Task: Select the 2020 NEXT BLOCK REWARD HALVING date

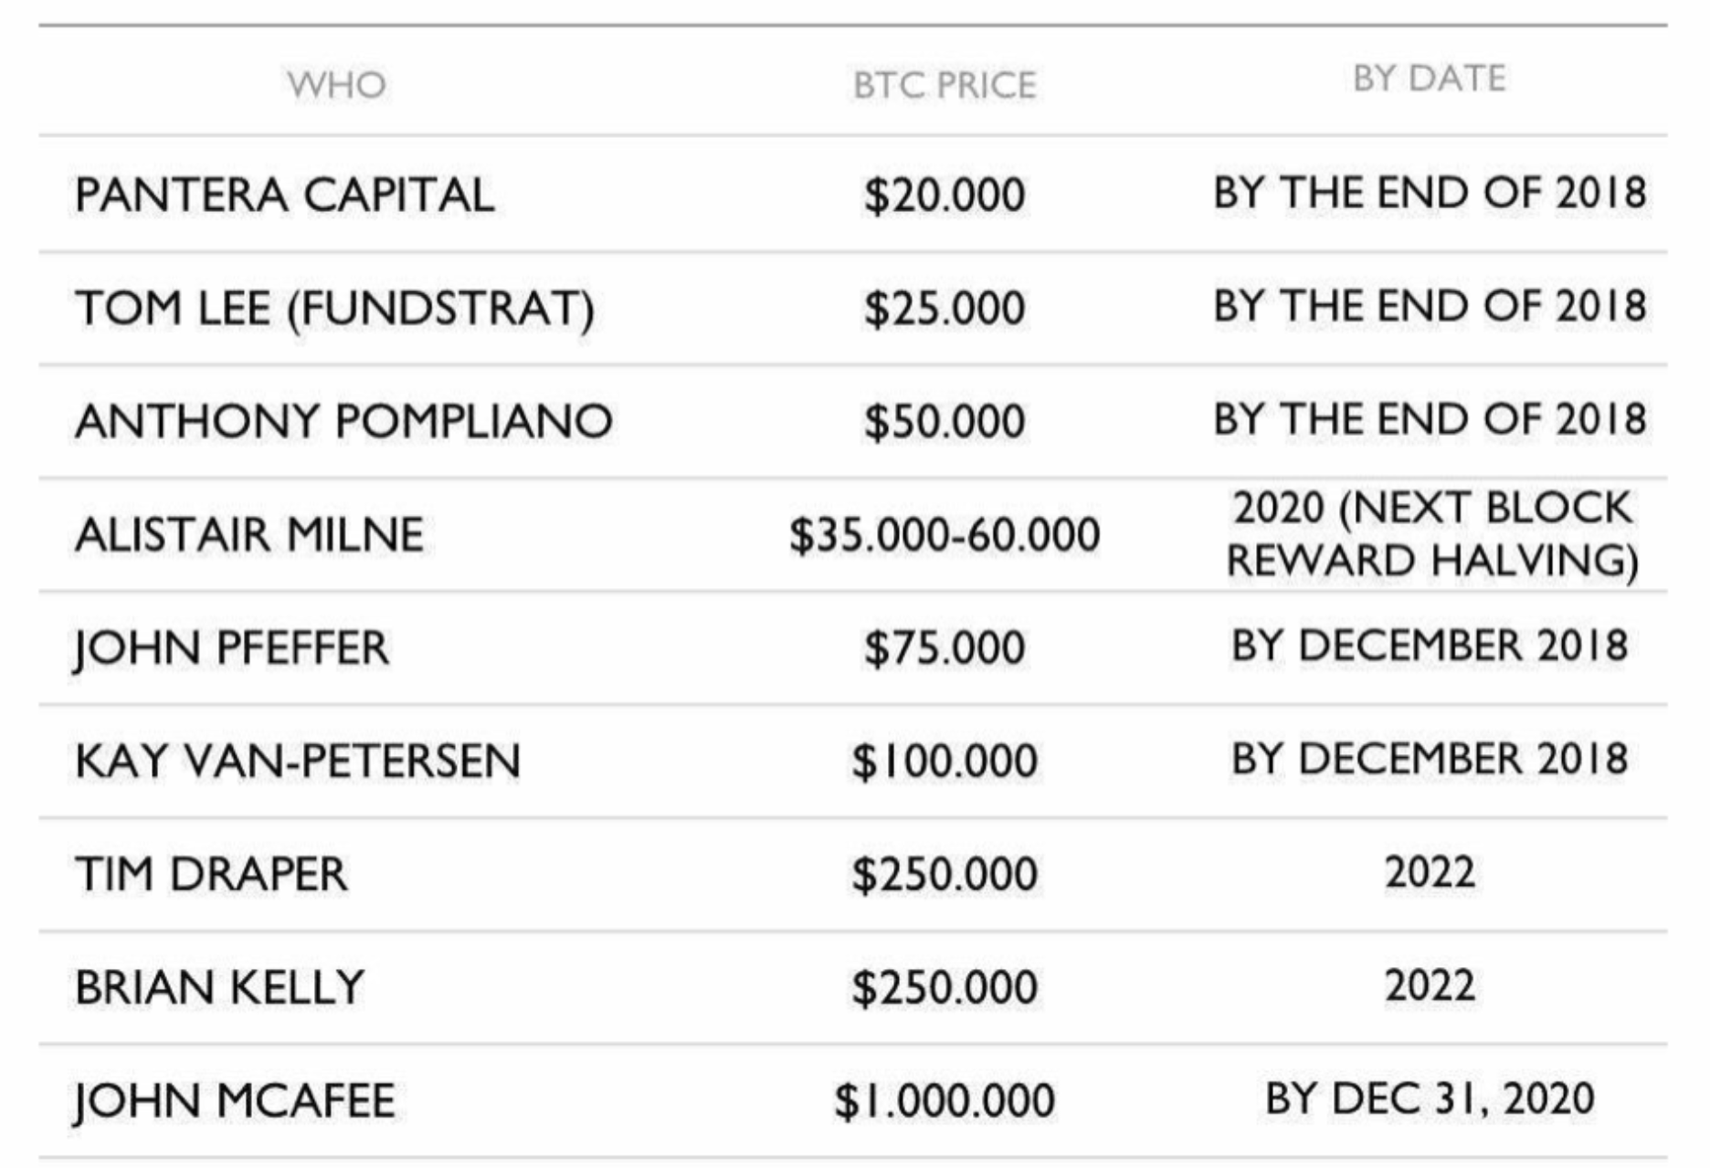Action: [1430, 534]
